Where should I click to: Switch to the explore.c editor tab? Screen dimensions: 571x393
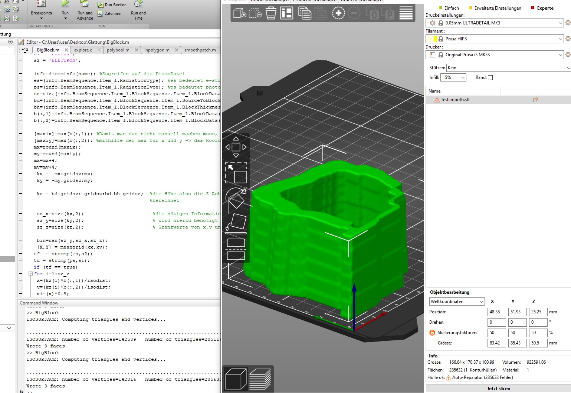[x=83, y=50]
